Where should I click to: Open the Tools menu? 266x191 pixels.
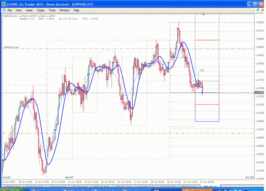click(52, 10)
